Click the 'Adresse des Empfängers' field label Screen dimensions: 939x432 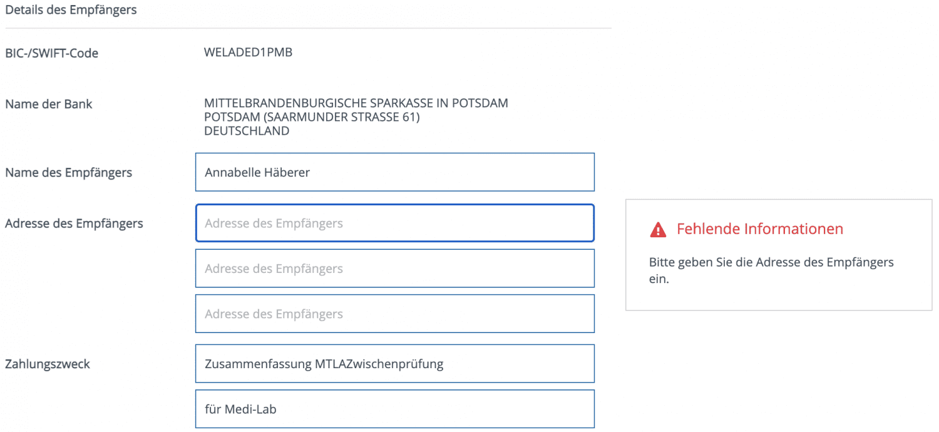click(74, 223)
